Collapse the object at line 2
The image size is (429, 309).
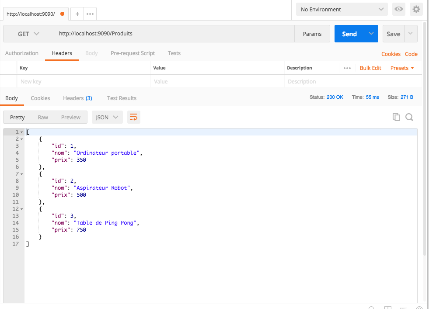(x=21, y=139)
